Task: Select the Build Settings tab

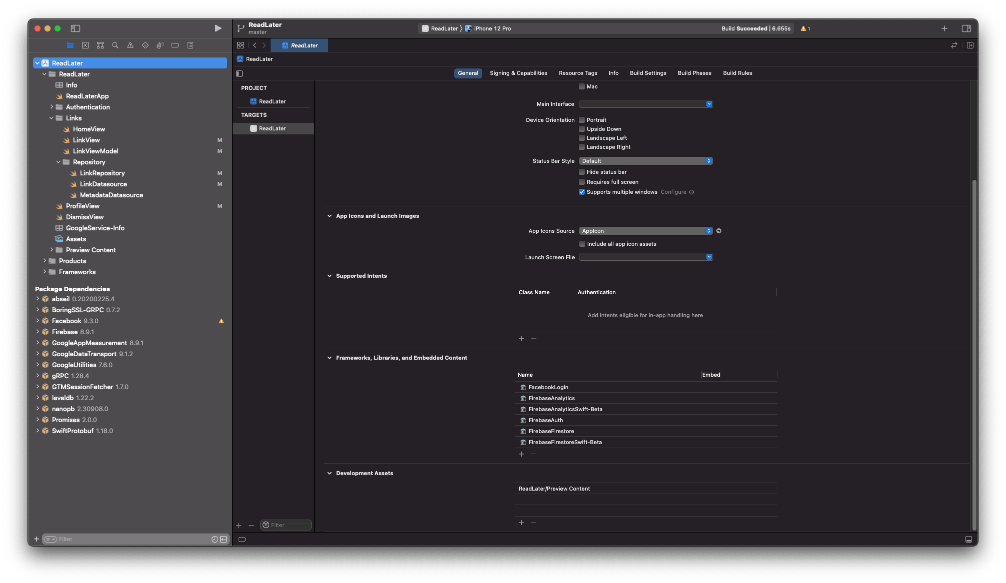Action: tap(647, 73)
